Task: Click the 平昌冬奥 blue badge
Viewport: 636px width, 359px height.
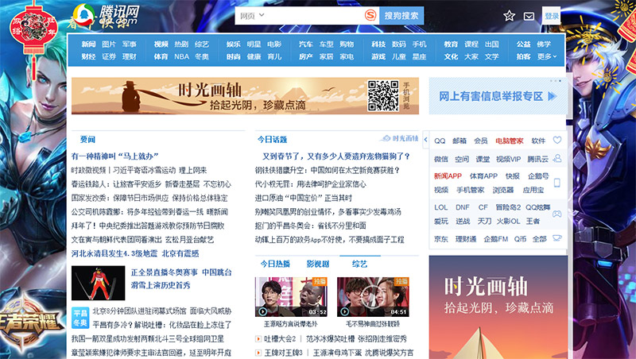Action: click(x=80, y=318)
